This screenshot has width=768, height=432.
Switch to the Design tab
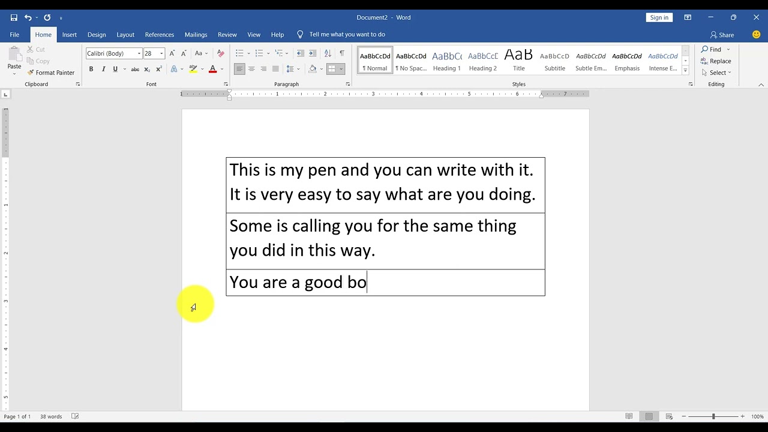[x=97, y=35]
